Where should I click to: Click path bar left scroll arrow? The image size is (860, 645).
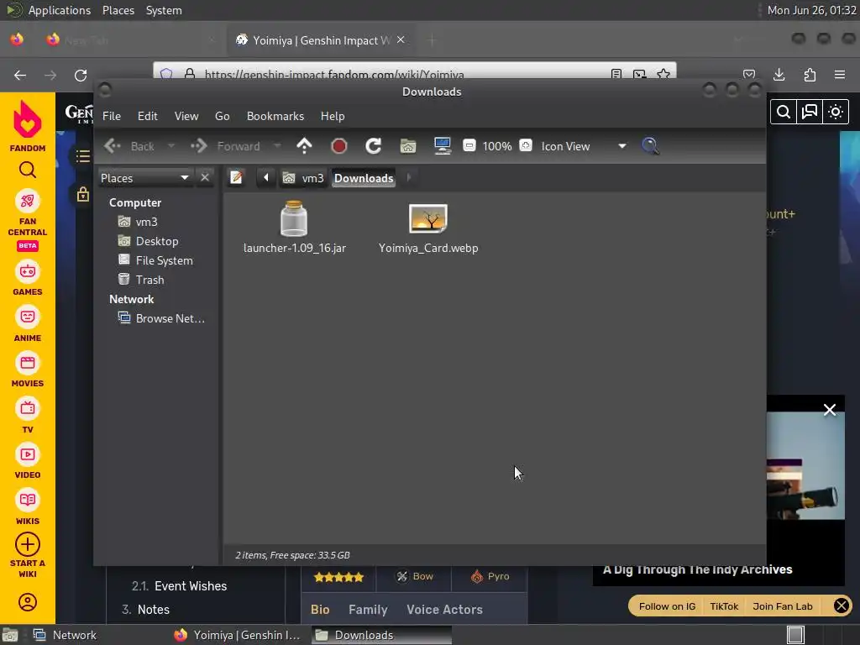[x=266, y=178]
